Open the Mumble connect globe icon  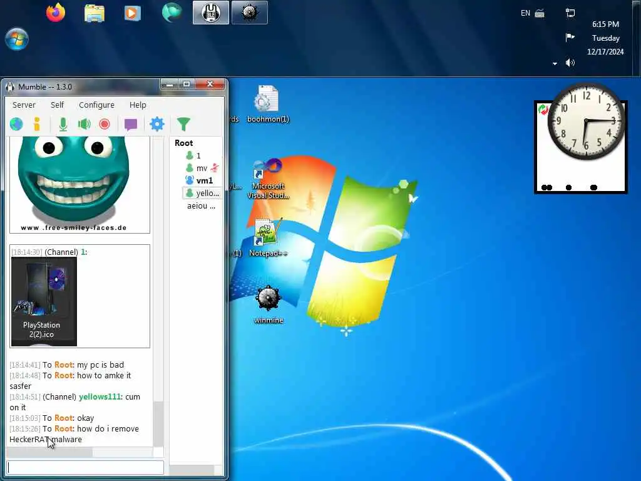[x=16, y=124]
